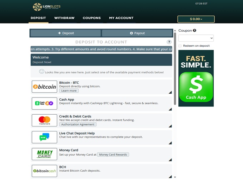Click the scrolling tips marquee banner

click(x=101, y=49)
